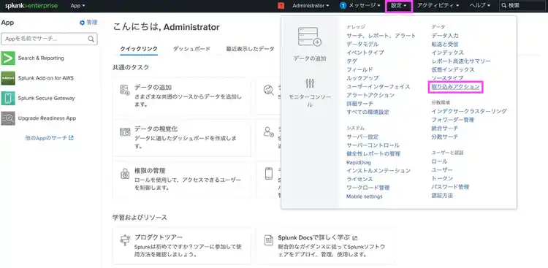
Task: Select サーチ、レポート、アラート menu entry
Action: pyautogui.click(x=381, y=36)
